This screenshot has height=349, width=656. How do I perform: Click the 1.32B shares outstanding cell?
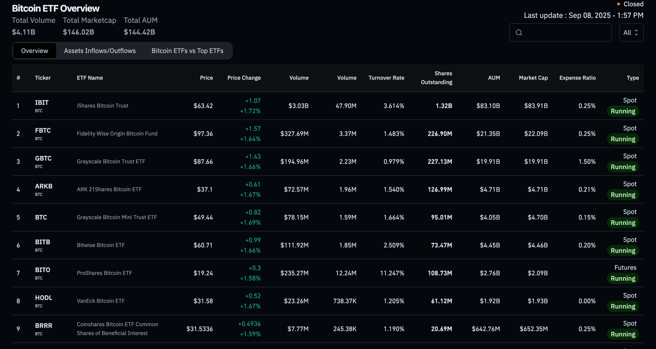(444, 106)
